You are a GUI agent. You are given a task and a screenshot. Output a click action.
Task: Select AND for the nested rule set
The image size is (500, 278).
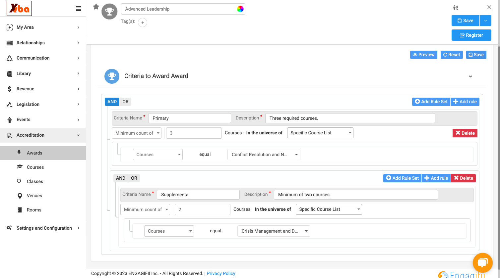click(x=121, y=178)
